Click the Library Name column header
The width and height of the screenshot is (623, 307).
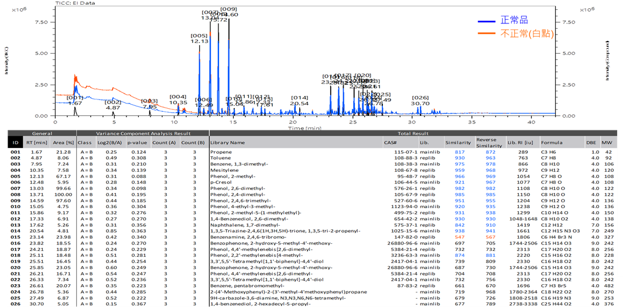pos(228,143)
